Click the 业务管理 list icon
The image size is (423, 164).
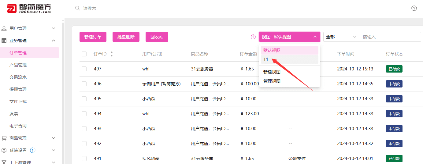coord(4,41)
